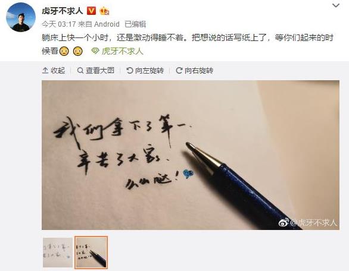Collapse the image with 收起
Image resolution: width=349 pixels, height=271 pixels.
point(54,71)
